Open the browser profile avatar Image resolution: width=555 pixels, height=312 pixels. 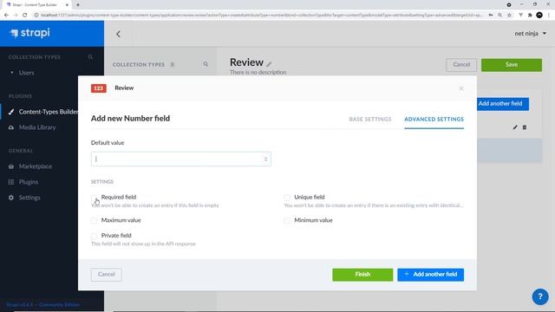point(539,16)
